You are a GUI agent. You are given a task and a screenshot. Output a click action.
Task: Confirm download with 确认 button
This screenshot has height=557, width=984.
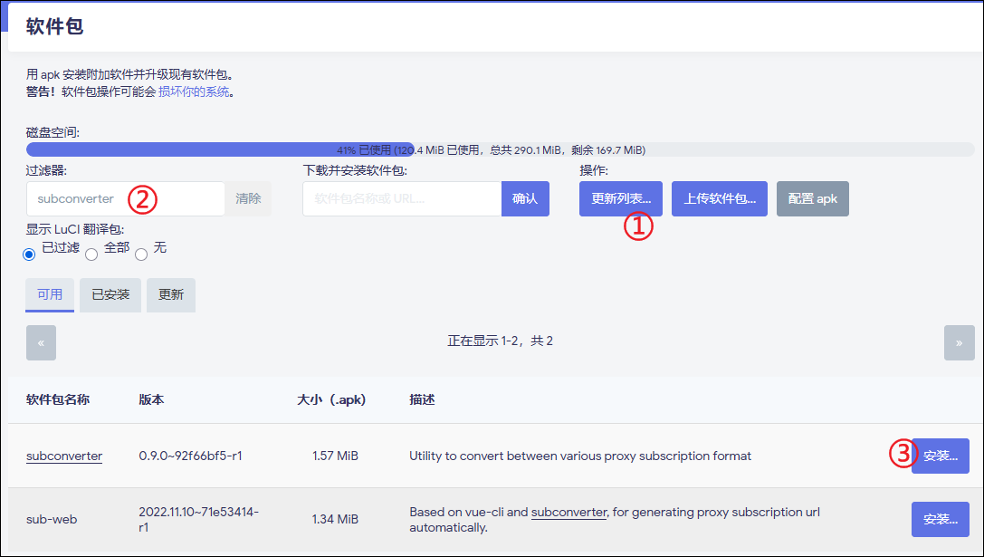coord(525,199)
